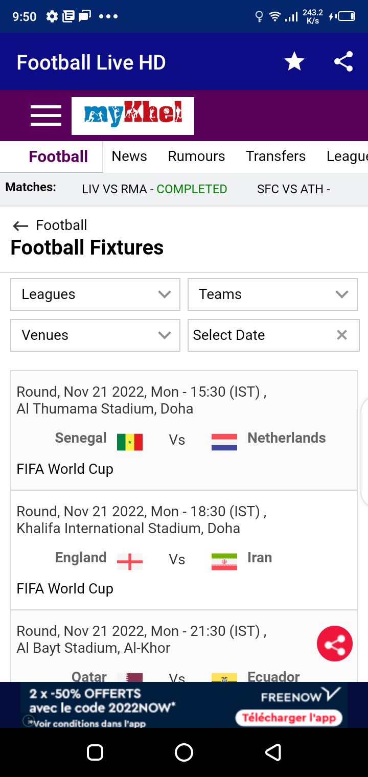Expand the Teams dropdown
368x777 pixels.
tap(272, 294)
